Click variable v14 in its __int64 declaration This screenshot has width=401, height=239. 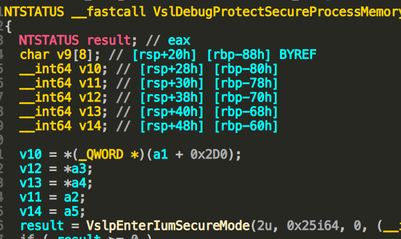(90, 126)
